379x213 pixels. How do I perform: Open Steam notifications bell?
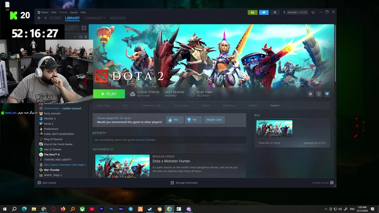click(x=275, y=12)
